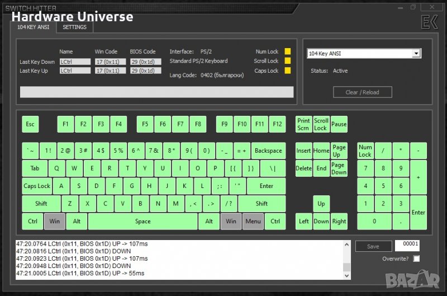Click the numpad Enter key tile
Viewport: 447px width, 296px height.
coord(418,212)
